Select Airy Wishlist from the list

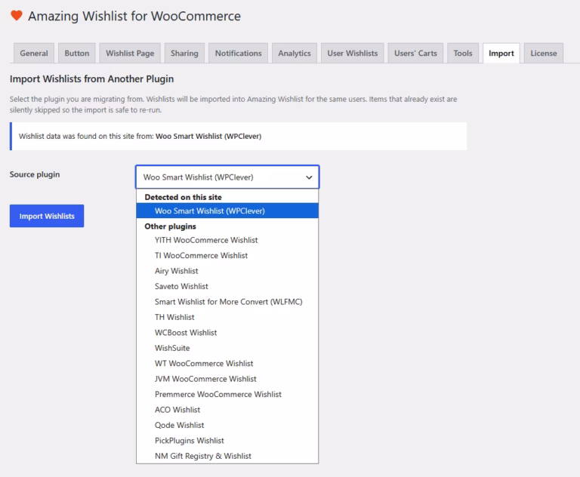pyautogui.click(x=227, y=271)
